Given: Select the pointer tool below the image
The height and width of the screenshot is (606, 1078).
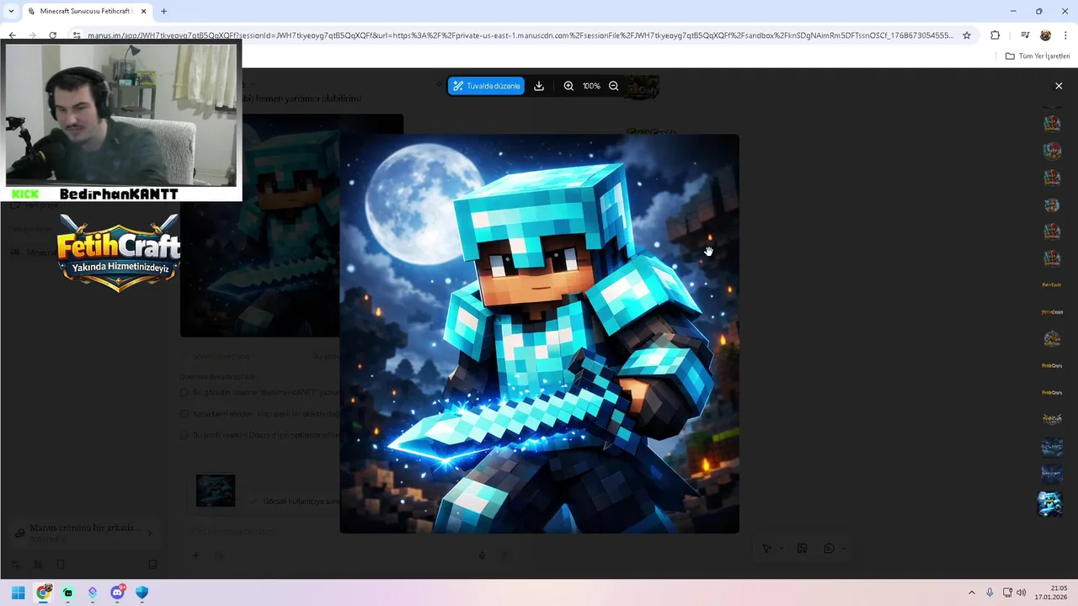Looking at the screenshot, I should 766,549.
